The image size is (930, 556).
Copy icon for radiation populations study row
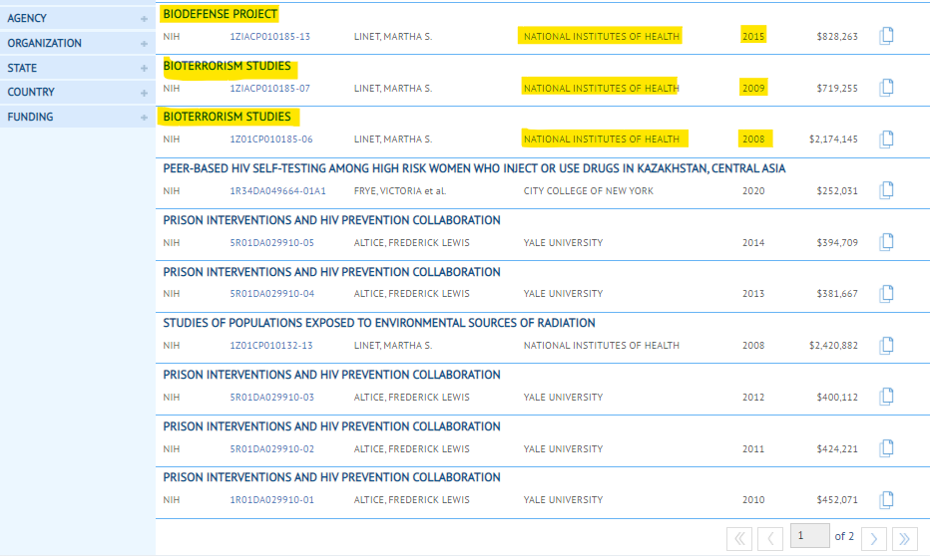pyautogui.click(x=886, y=345)
